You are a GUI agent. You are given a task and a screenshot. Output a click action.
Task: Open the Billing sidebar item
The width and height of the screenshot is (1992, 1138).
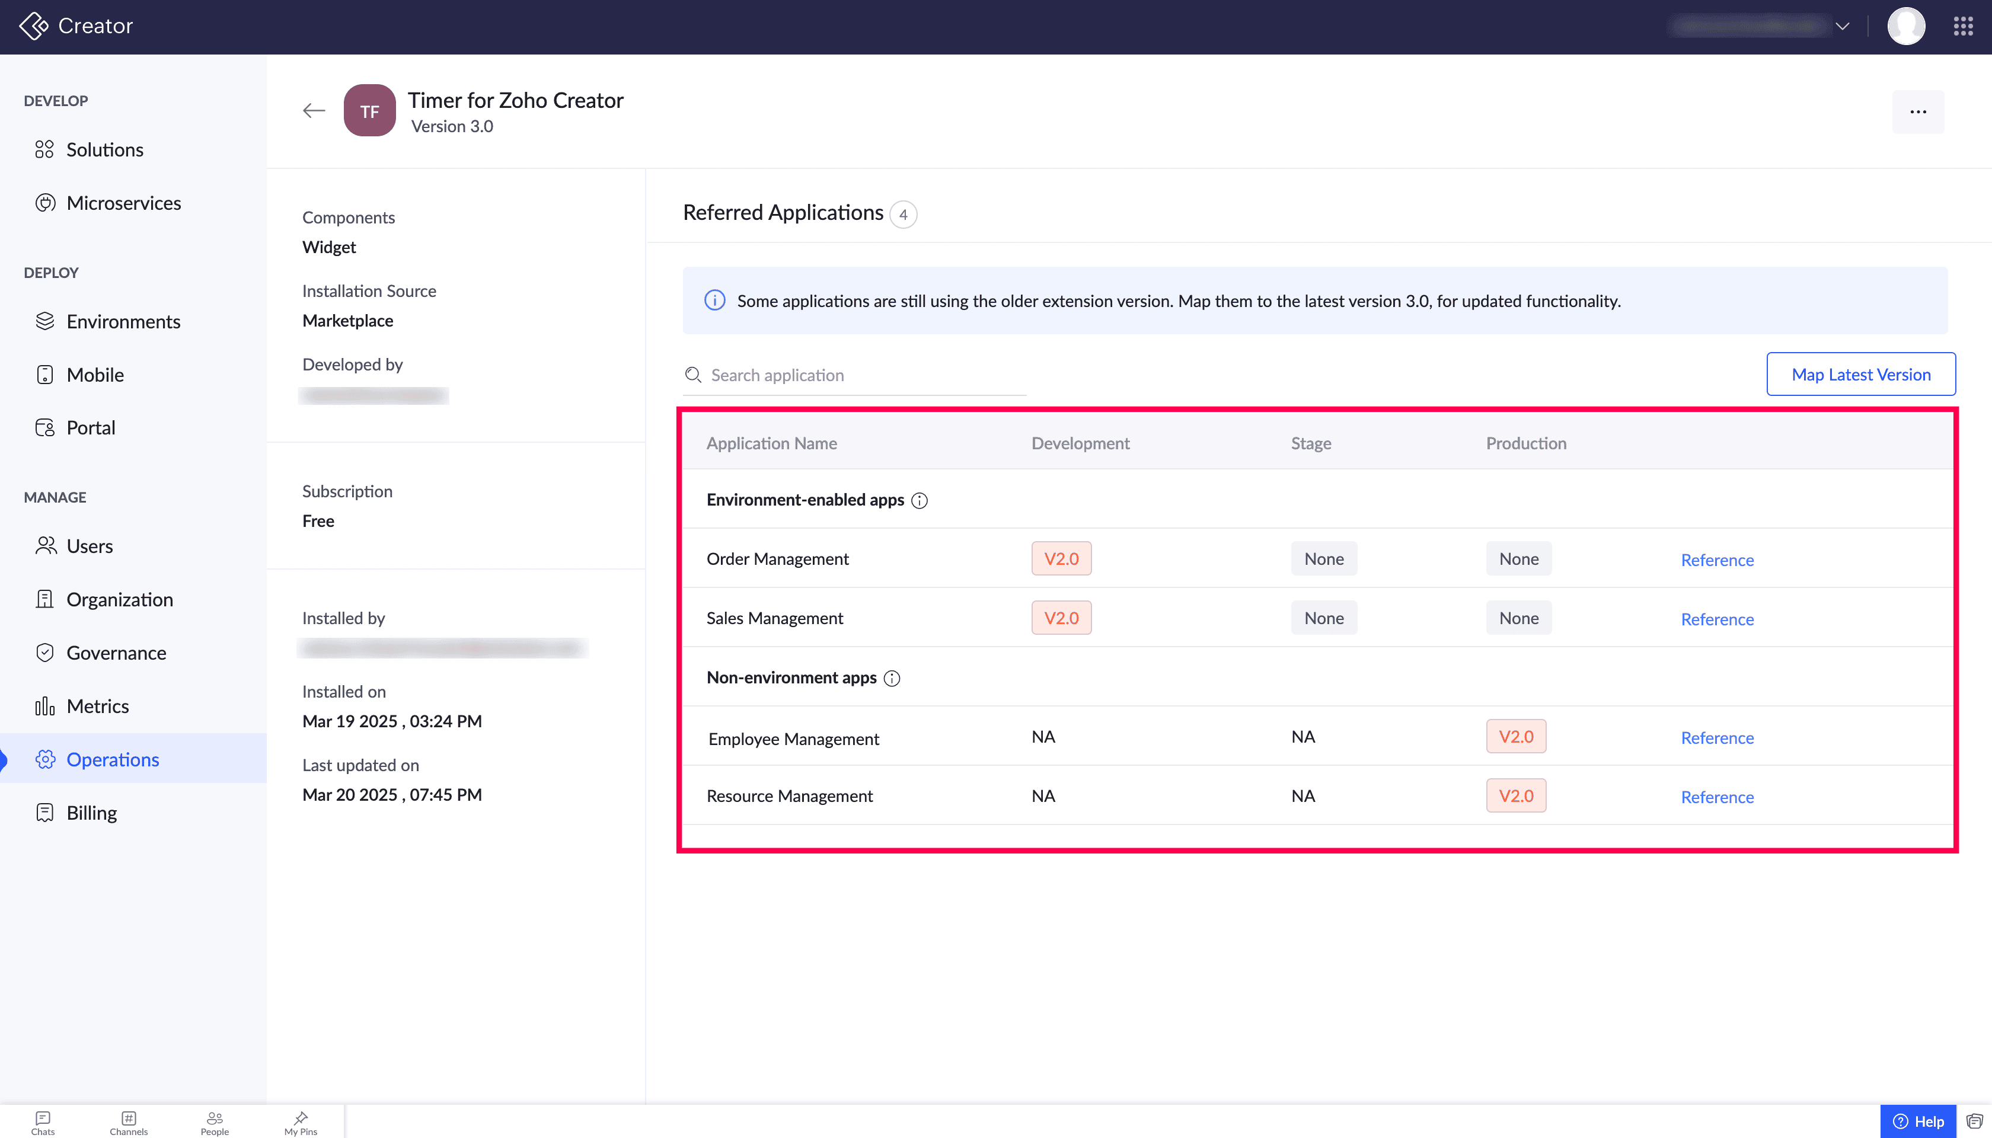point(91,813)
